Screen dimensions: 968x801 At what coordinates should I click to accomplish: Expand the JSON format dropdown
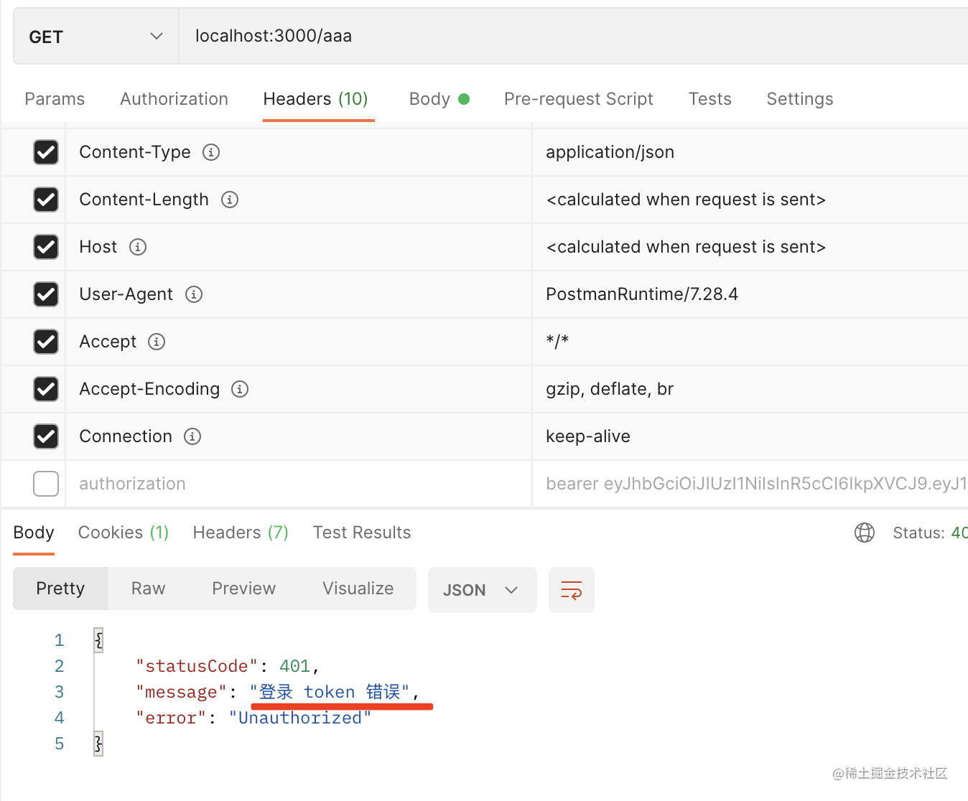(x=482, y=590)
